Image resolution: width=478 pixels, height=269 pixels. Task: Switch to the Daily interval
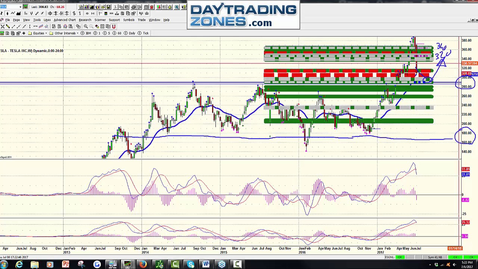tap(129, 33)
